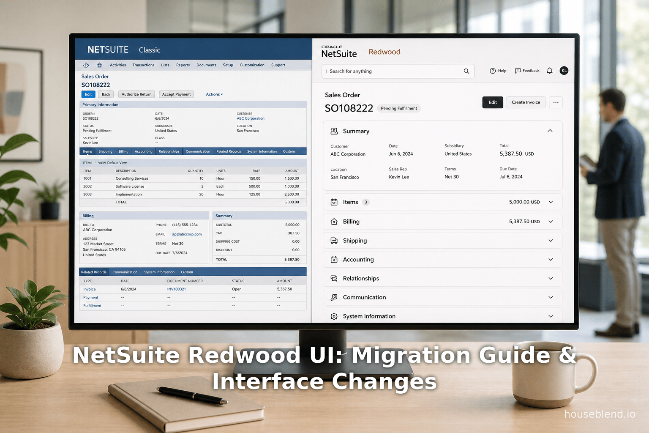Open the Transactions menu
The image size is (649, 433).
point(143,65)
